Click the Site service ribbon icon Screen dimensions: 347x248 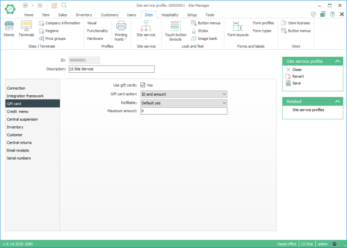click(x=146, y=30)
